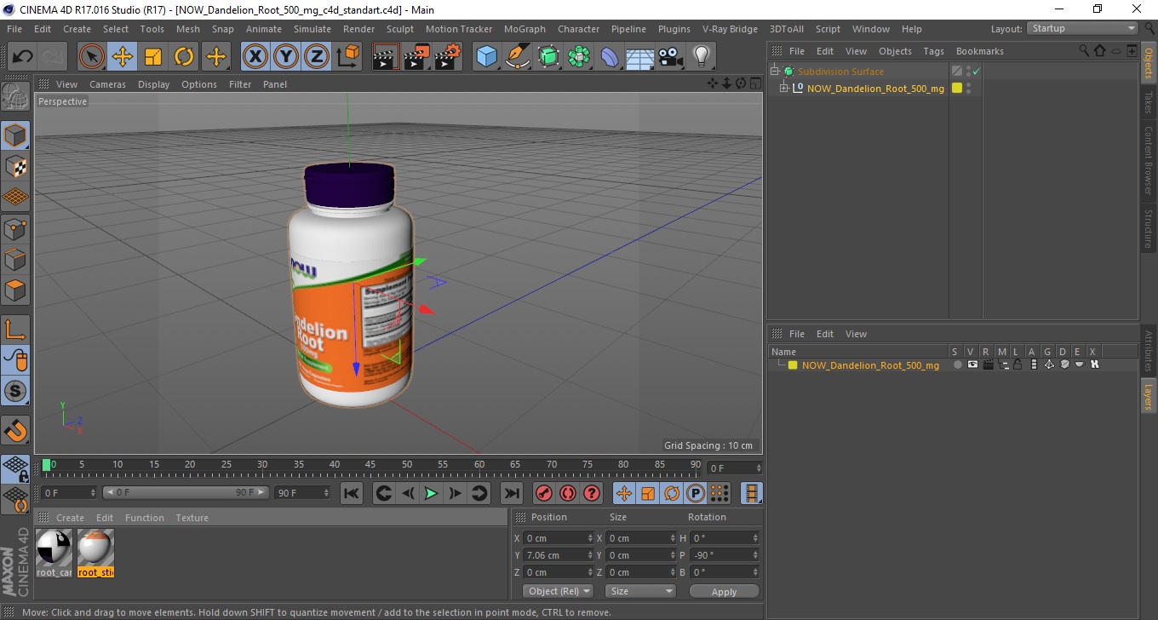Select the Rotate tool
This screenshot has height=620, width=1158.
click(184, 57)
